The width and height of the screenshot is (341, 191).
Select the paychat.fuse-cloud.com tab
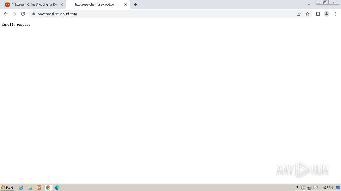tap(98, 5)
